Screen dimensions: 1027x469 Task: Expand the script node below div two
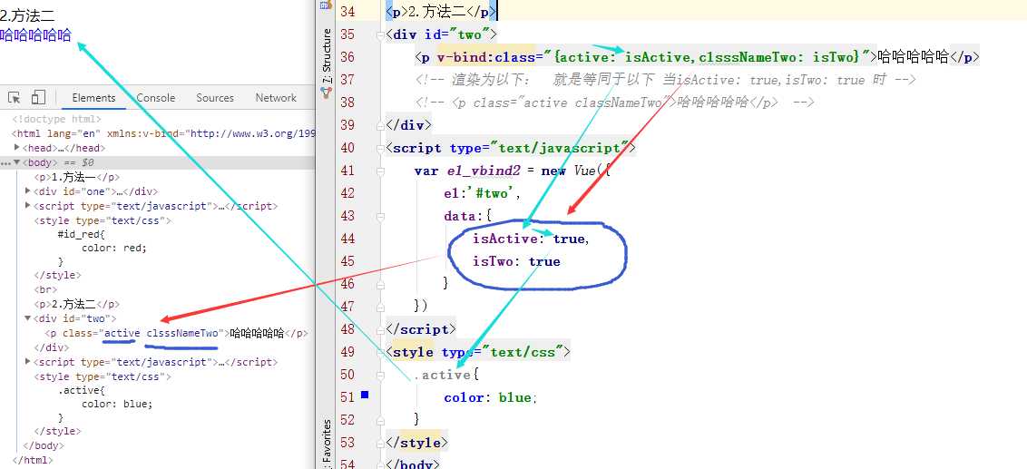(x=27, y=362)
